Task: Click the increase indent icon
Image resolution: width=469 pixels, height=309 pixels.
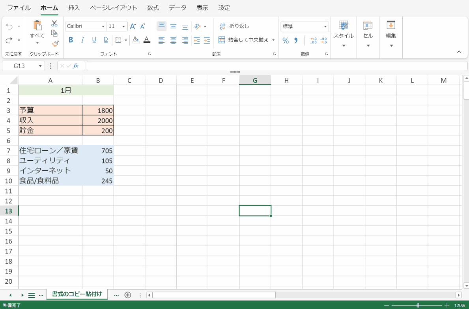Action: point(207,40)
